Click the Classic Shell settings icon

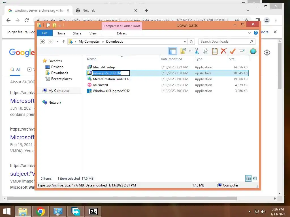coord(253,51)
